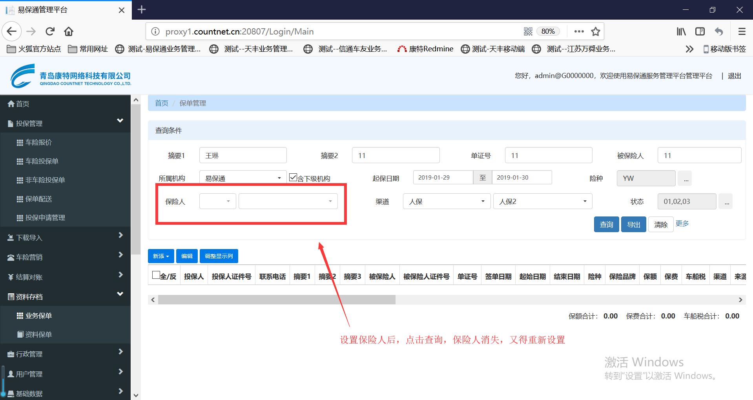Select 业务保单 in the sidebar
753x400 pixels.
(38, 316)
